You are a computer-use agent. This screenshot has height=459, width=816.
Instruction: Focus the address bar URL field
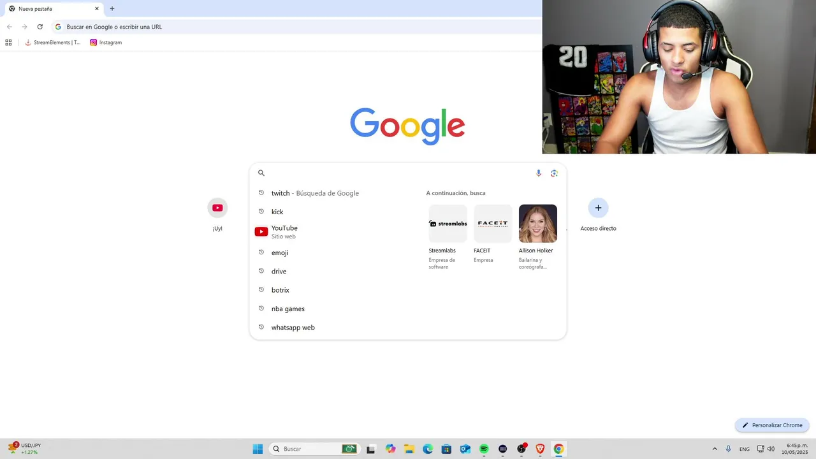[296, 27]
